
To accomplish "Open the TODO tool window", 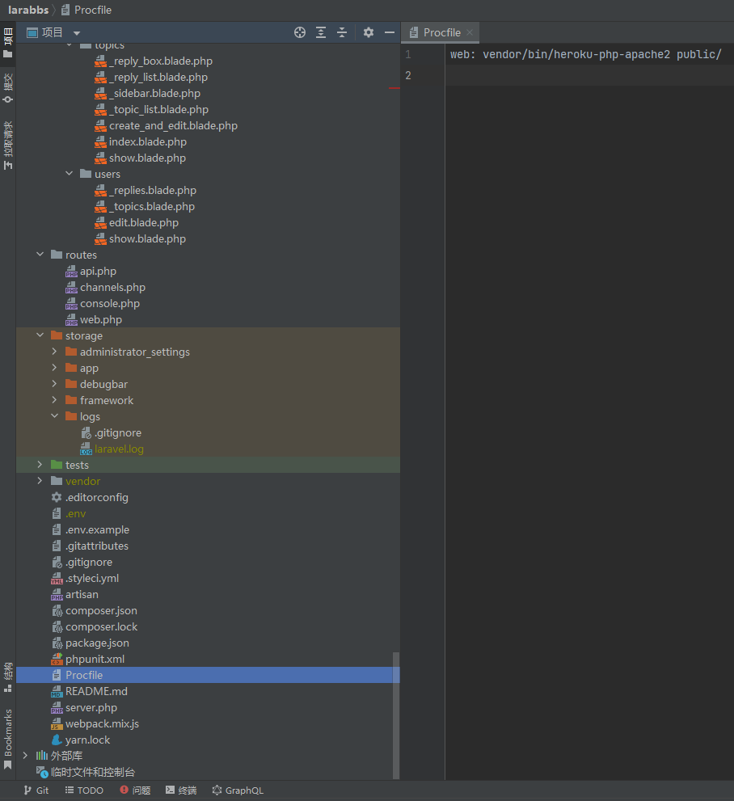I will [84, 790].
